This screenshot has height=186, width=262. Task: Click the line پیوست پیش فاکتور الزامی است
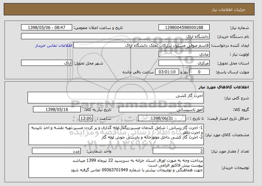[x=176, y=165]
